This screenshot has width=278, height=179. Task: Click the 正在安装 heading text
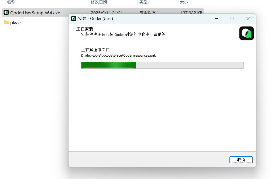tap(85, 29)
